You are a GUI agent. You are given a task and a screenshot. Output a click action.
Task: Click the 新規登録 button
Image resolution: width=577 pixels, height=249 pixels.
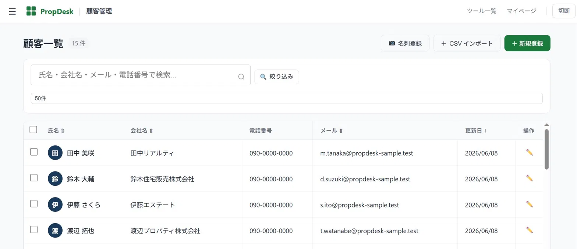[x=527, y=43]
